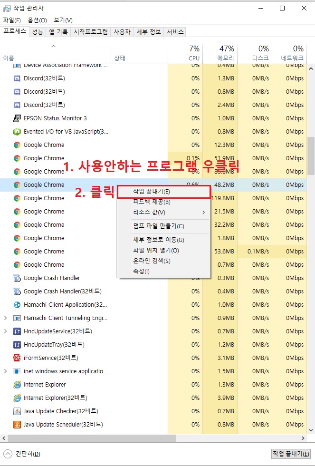Click the Java Update Scheduler(32비트) icon

(17, 424)
